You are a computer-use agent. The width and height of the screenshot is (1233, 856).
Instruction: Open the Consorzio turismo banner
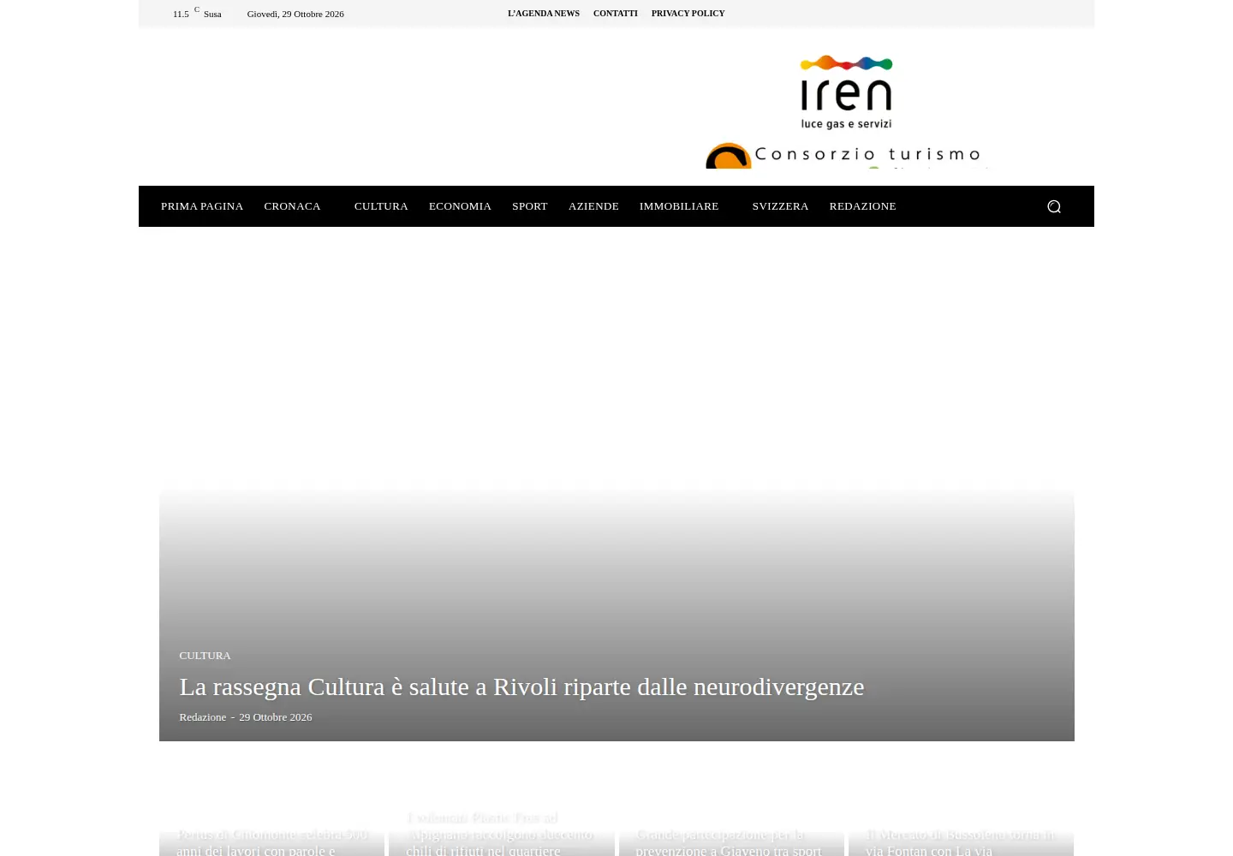[846, 155]
